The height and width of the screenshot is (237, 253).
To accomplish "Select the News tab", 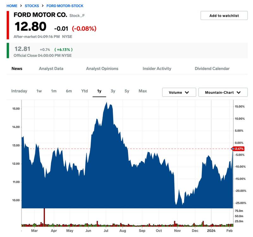I will point(17,68).
